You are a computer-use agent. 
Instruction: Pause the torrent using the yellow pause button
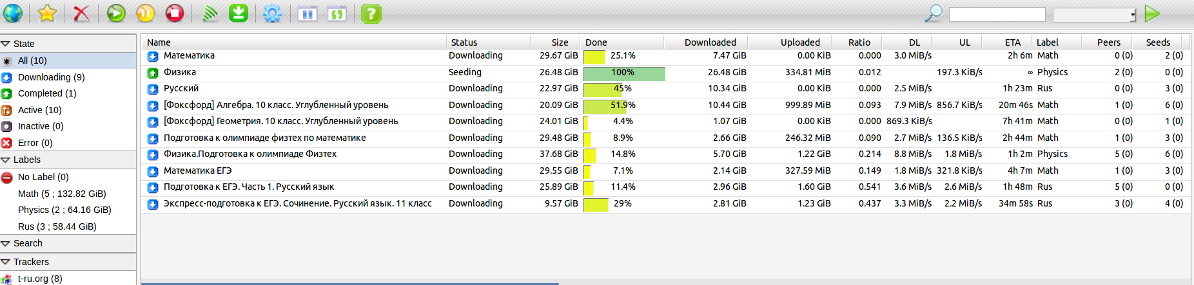[146, 14]
